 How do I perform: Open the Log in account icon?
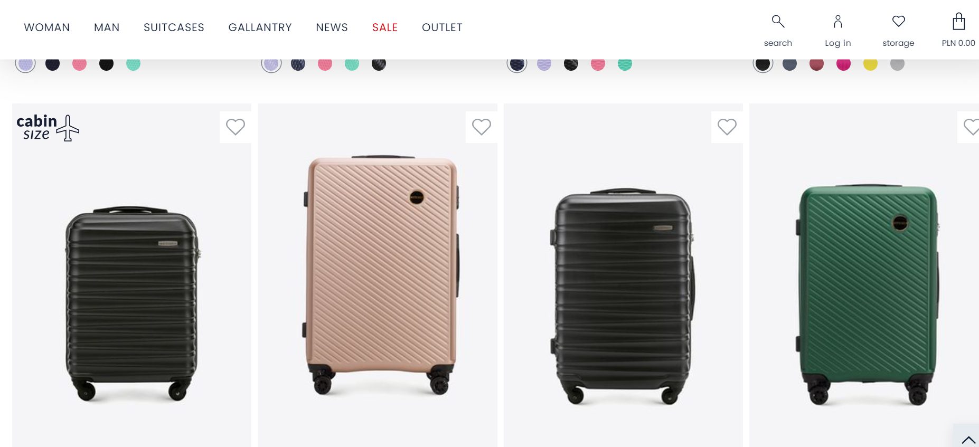[837, 22]
